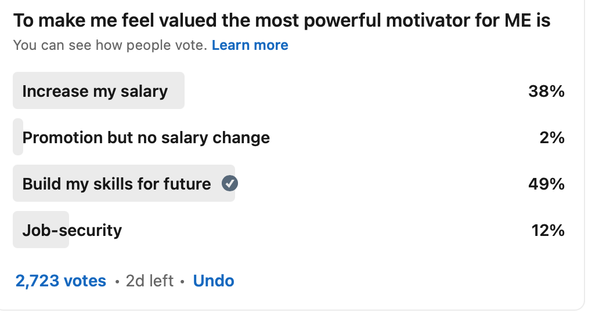Select the "Build my skills for future" label
This screenshot has width=599, height=320.
(x=116, y=184)
